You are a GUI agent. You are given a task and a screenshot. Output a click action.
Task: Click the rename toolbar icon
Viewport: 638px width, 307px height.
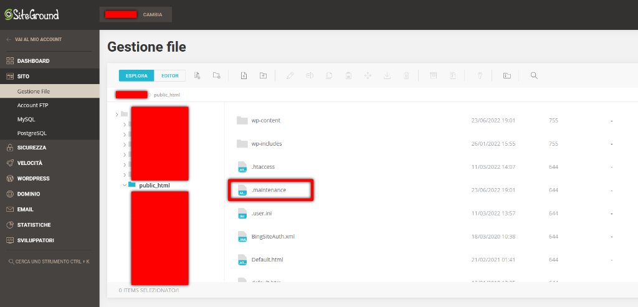(310, 75)
